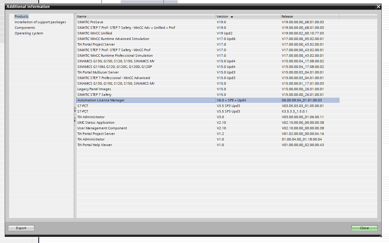Click release value V19.00.00.02_00.10.77.03
Screen dimensions: 389x243
click(303, 33)
